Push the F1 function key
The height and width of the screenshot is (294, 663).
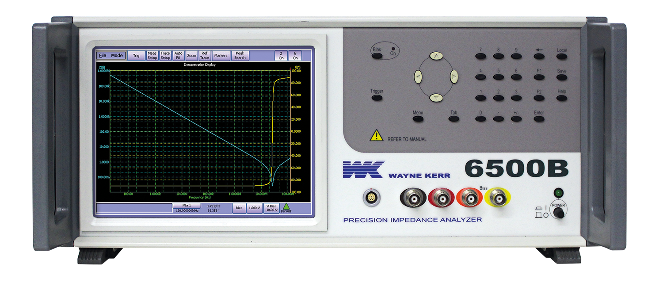point(539,77)
